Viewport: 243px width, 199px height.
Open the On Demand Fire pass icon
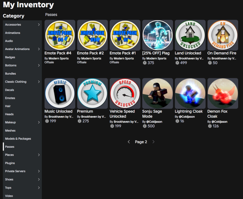(x=223, y=35)
